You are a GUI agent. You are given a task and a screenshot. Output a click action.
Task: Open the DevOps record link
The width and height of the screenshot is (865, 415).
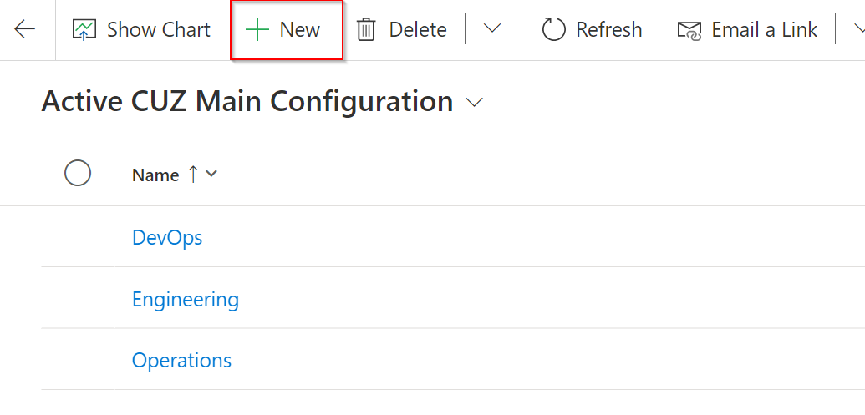[167, 237]
